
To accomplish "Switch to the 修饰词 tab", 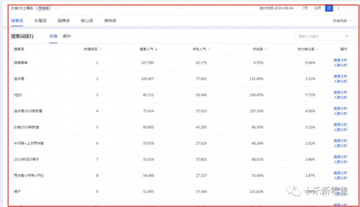I will pyautogui.click(x=110, y=21).
